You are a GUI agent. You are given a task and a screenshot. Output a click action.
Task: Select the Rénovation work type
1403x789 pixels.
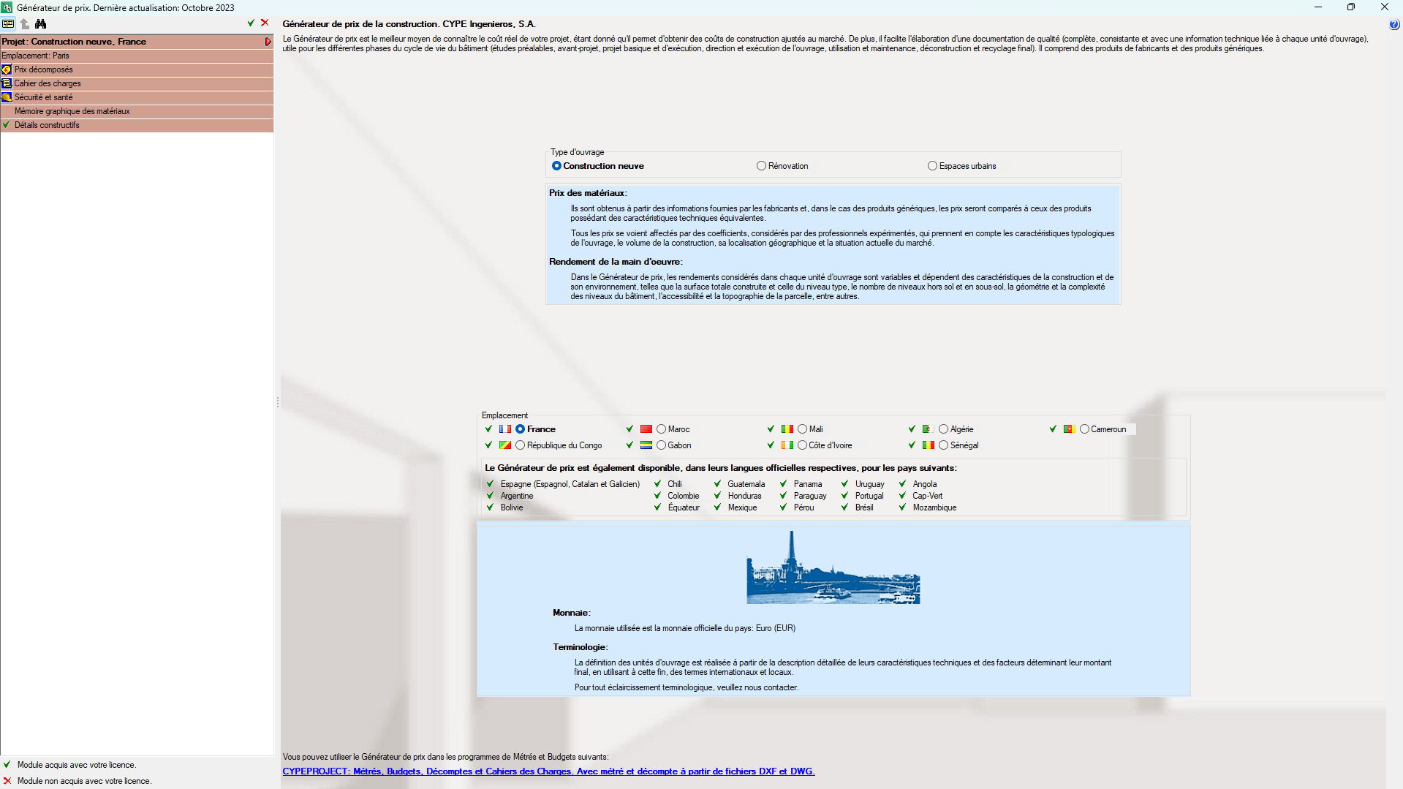pyautogui.click(x=762, y=166)
